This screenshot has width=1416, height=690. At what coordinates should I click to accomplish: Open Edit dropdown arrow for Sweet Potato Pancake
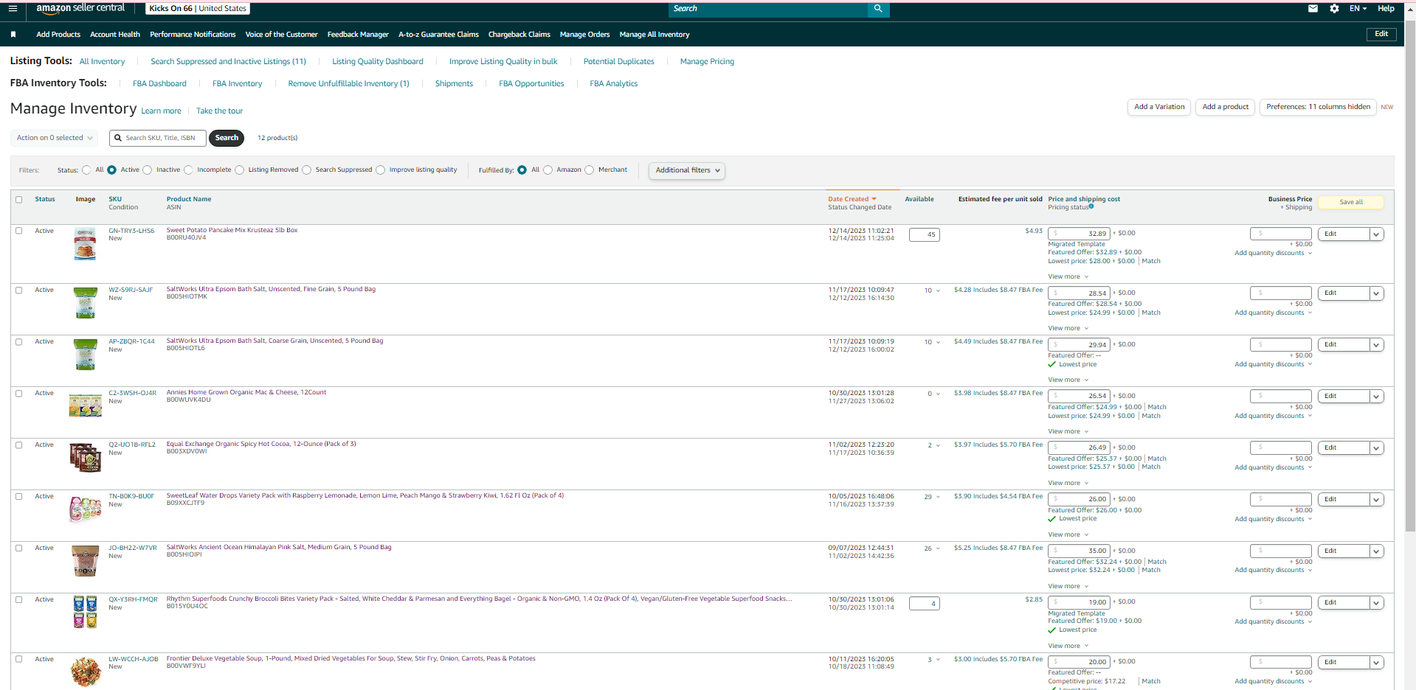[x=1376, y=234]
